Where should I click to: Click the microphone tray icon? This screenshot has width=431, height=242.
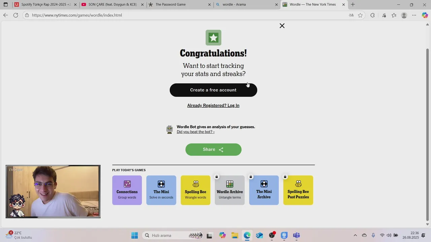click(373, 235)
